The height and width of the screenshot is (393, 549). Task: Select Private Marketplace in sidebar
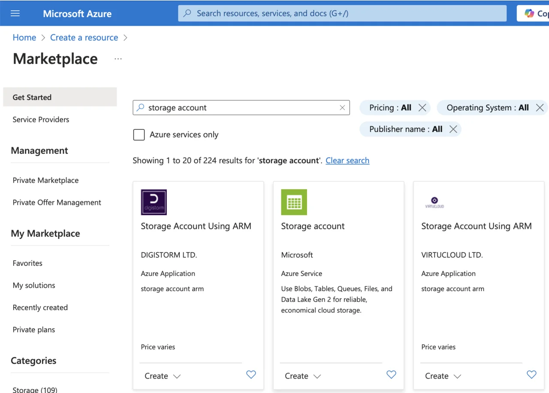click(x=45, y=180)
